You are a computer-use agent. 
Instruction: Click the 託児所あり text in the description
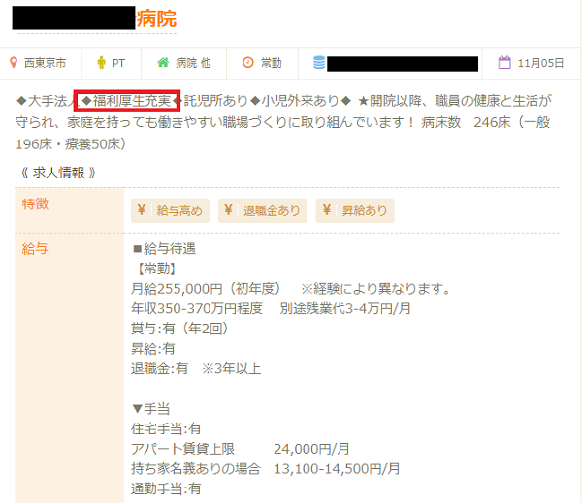216,101
